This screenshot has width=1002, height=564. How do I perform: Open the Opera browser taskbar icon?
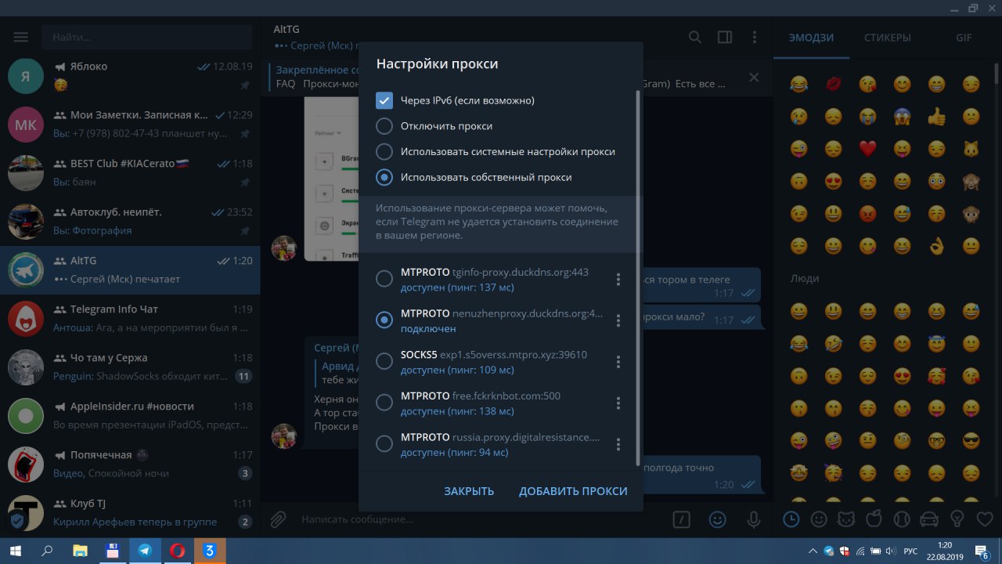(177, 551)
